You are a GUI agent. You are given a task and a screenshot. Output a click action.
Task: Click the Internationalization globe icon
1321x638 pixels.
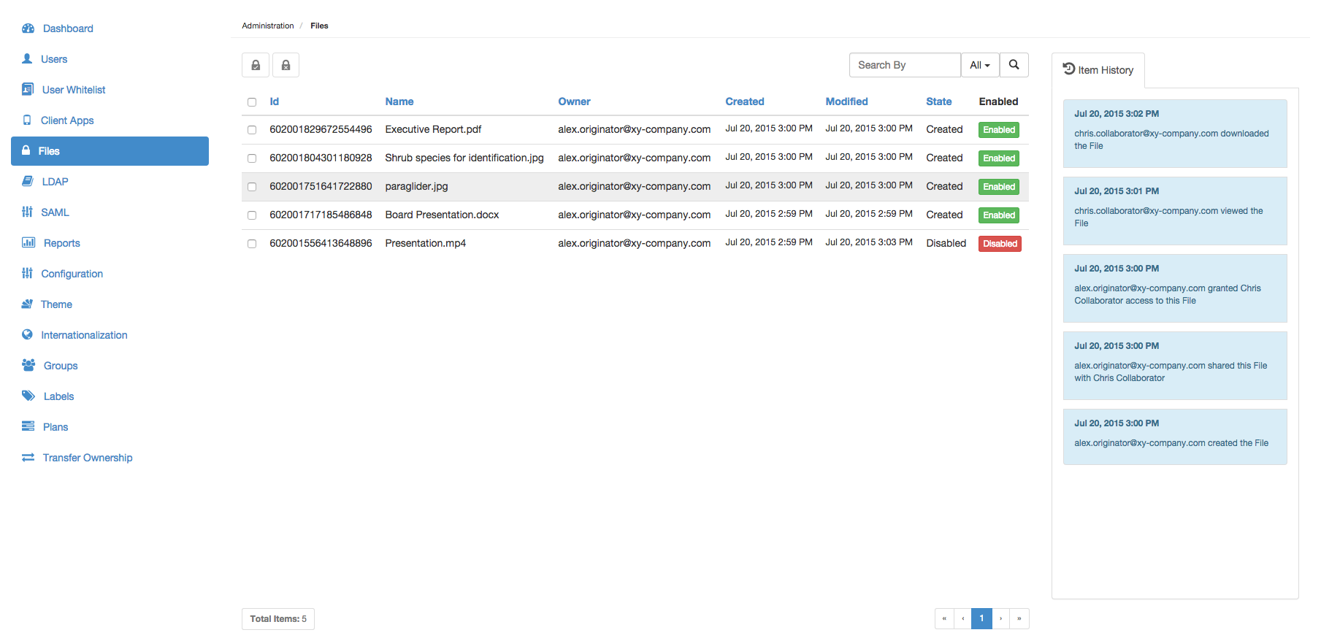(27, 335)
